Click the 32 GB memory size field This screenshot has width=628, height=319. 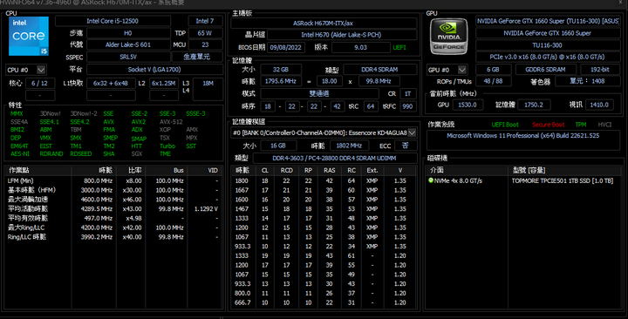(x=280, y=69)
